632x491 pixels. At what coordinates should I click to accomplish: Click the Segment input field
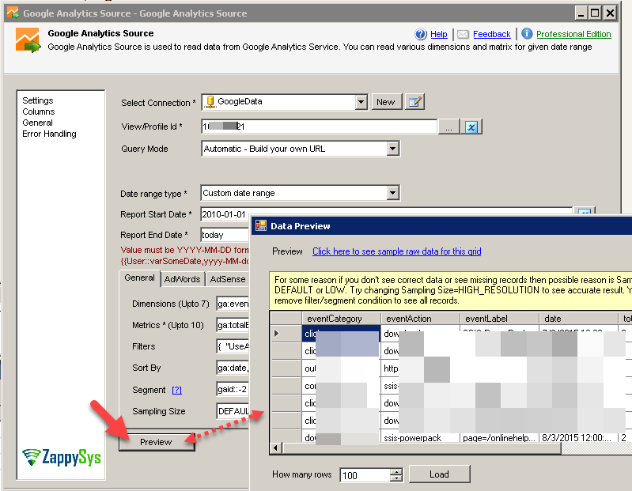tap(233, 389)
